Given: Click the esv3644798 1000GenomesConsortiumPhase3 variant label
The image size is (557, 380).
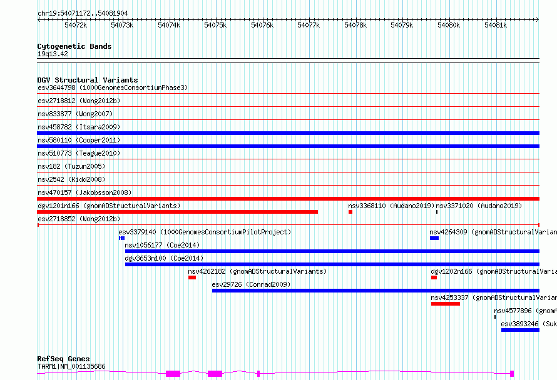Looking at the screenshot, I should pyautogui.click(x=113, y=87).
